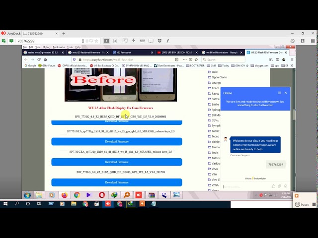Open WinRAR in the remote taskbar

[x=152, y=195]
